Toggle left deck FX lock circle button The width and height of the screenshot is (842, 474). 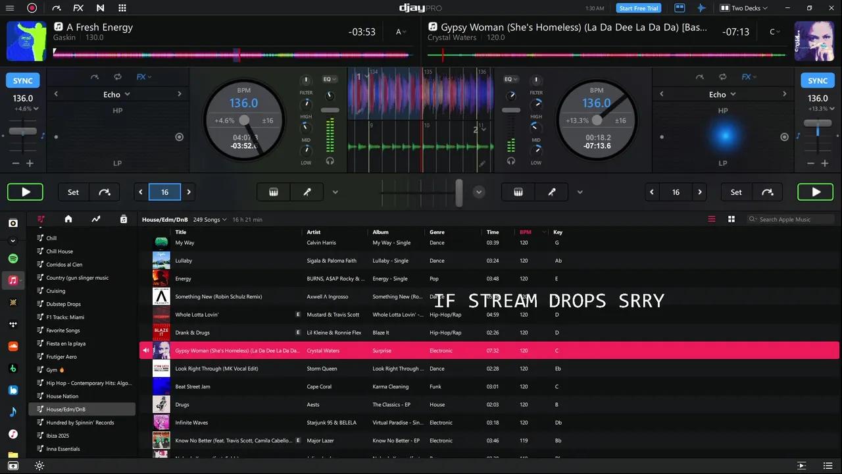(179, 137)
